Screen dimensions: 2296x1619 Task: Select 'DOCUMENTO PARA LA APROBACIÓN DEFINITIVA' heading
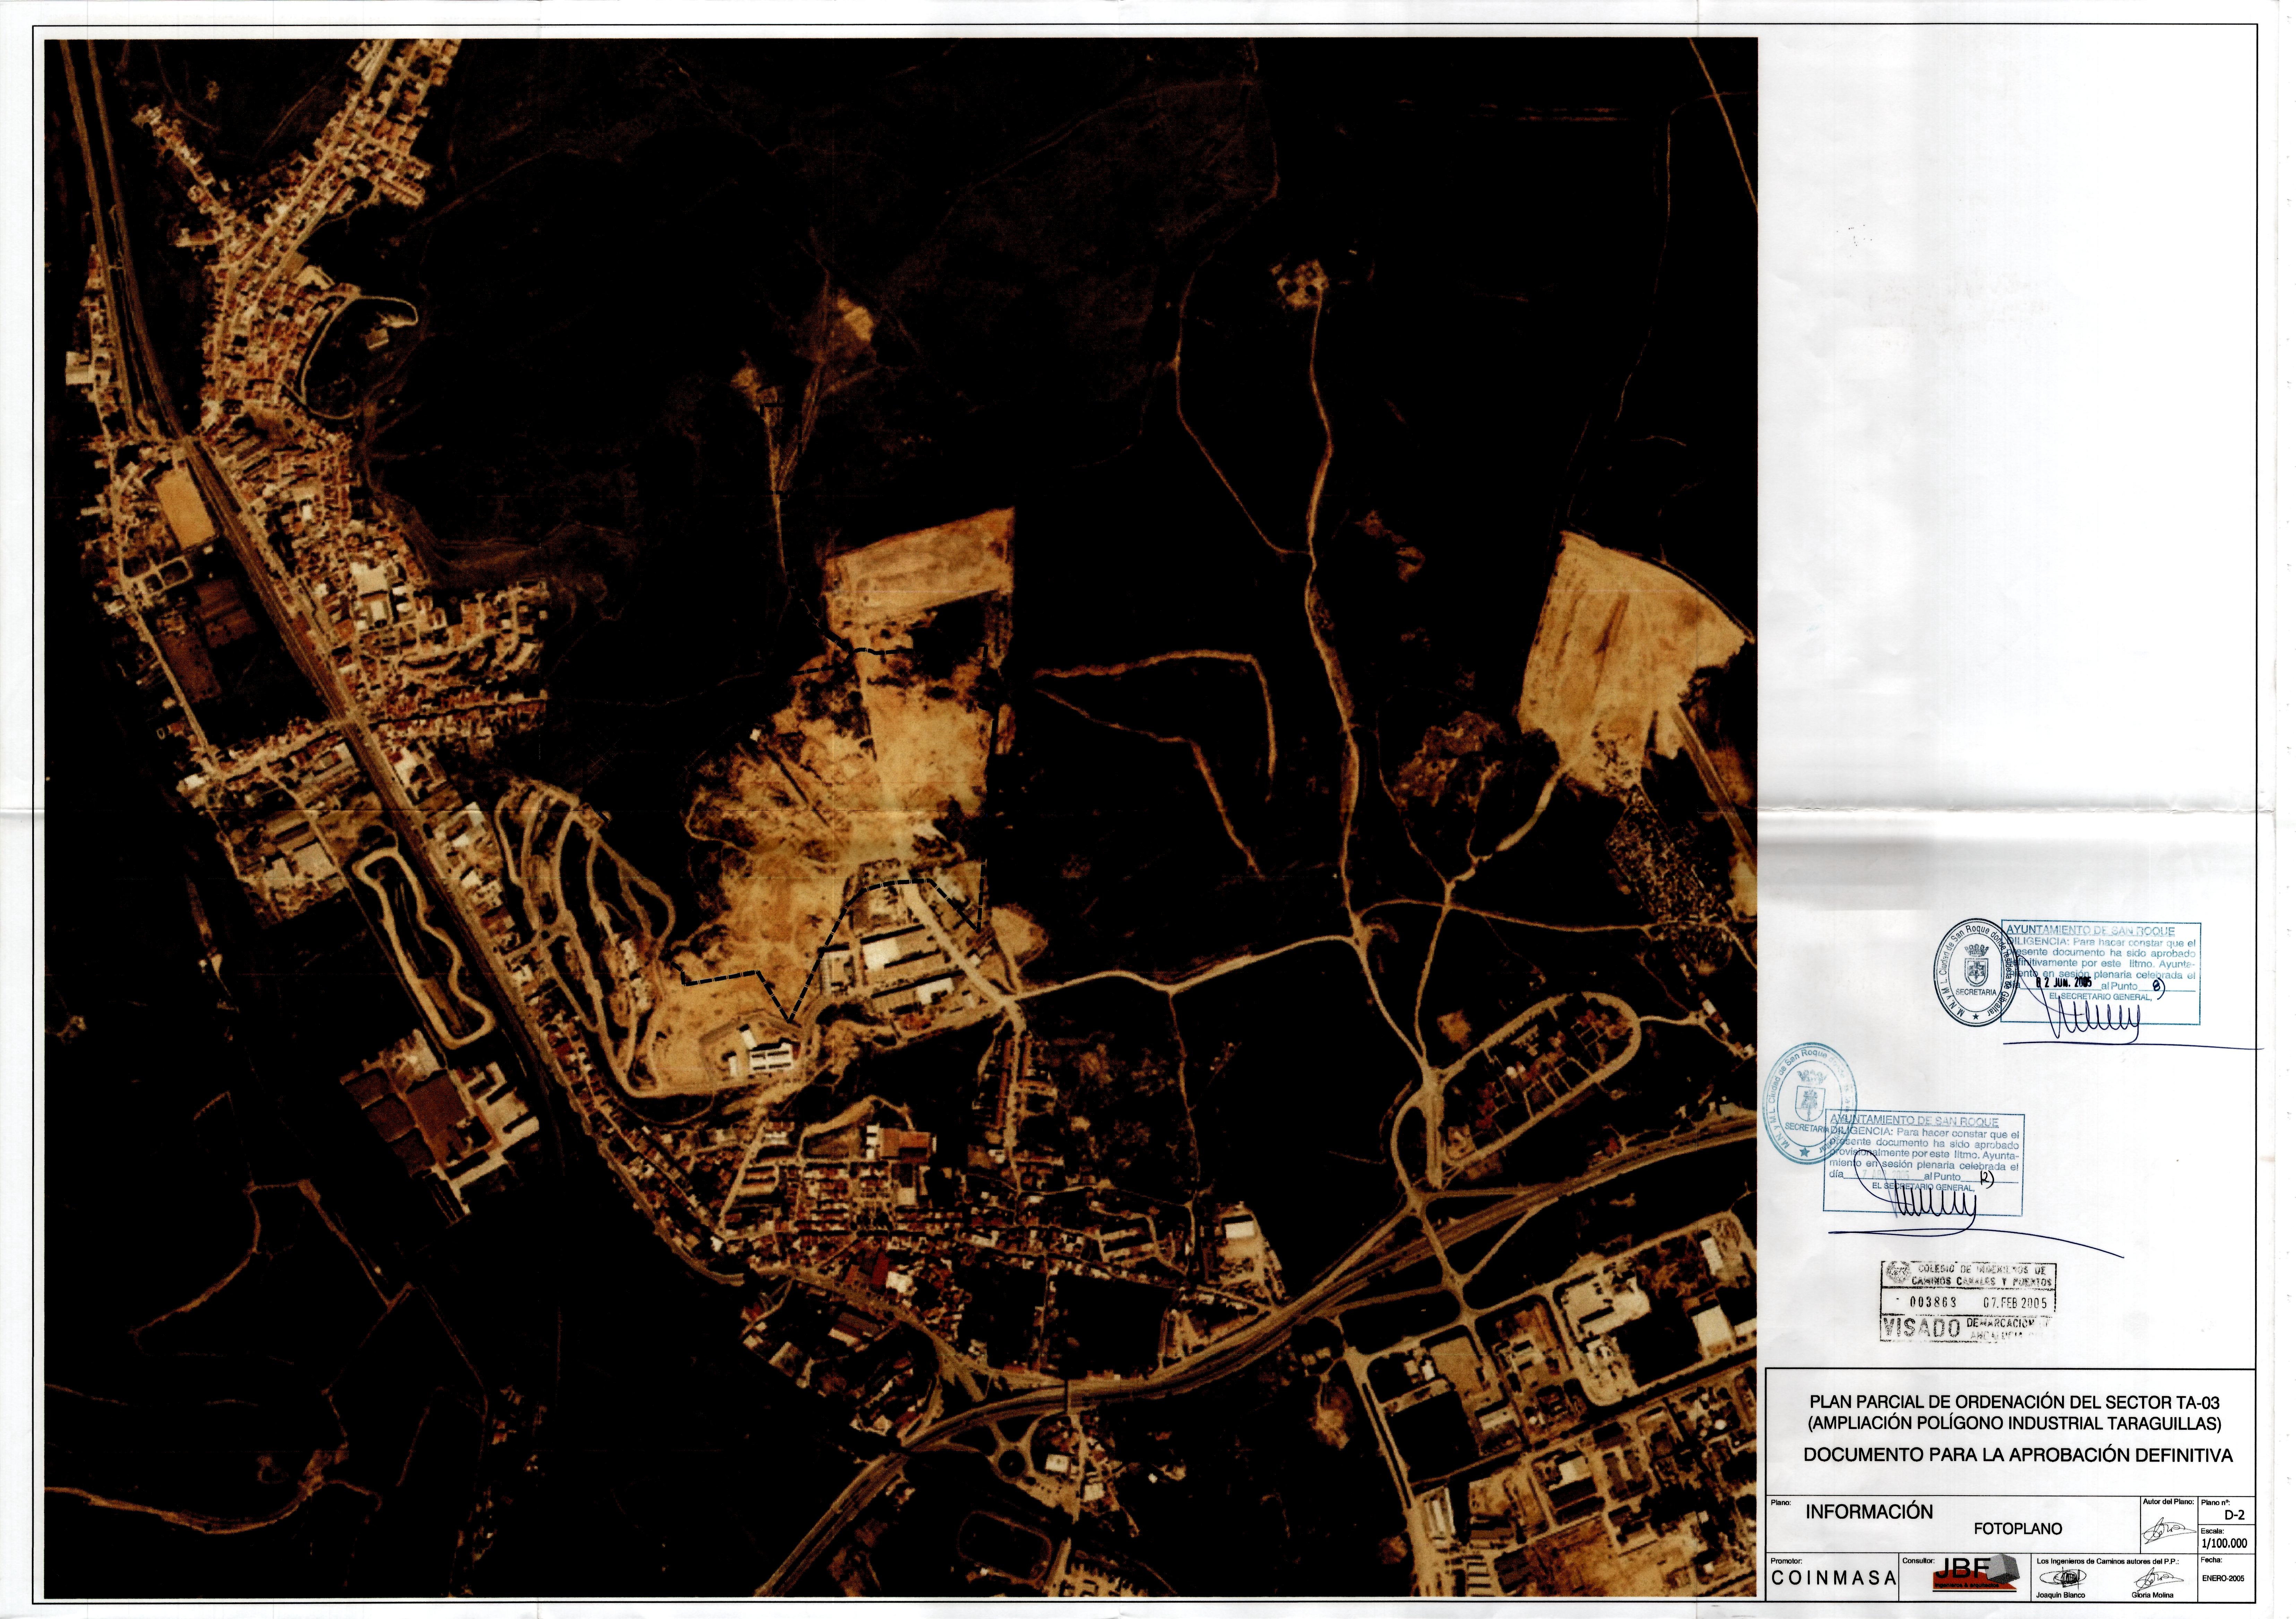(2018, 1455)
